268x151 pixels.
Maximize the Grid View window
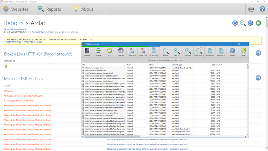tap(239, 44)
